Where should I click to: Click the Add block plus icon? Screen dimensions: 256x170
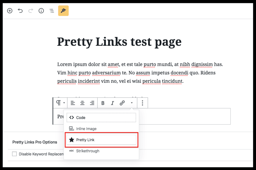pos(9,11)
